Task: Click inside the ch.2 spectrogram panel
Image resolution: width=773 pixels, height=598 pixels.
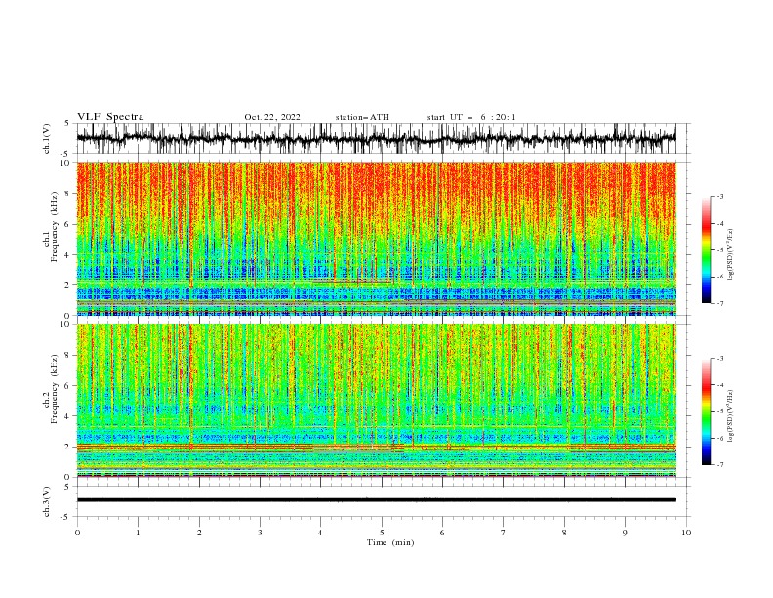Action: pos(376,401)
